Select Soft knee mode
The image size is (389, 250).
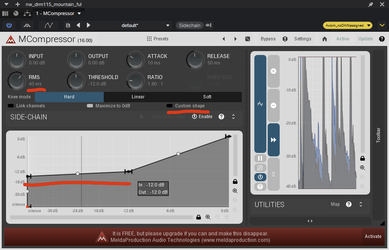click(207, 97)
